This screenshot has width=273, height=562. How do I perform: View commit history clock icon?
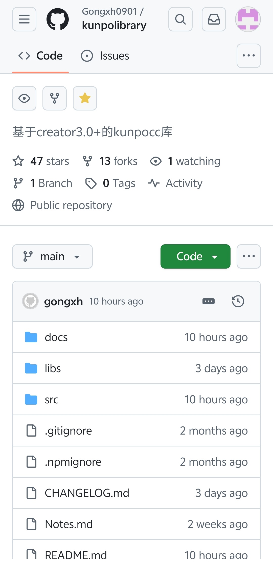[238, 301]
